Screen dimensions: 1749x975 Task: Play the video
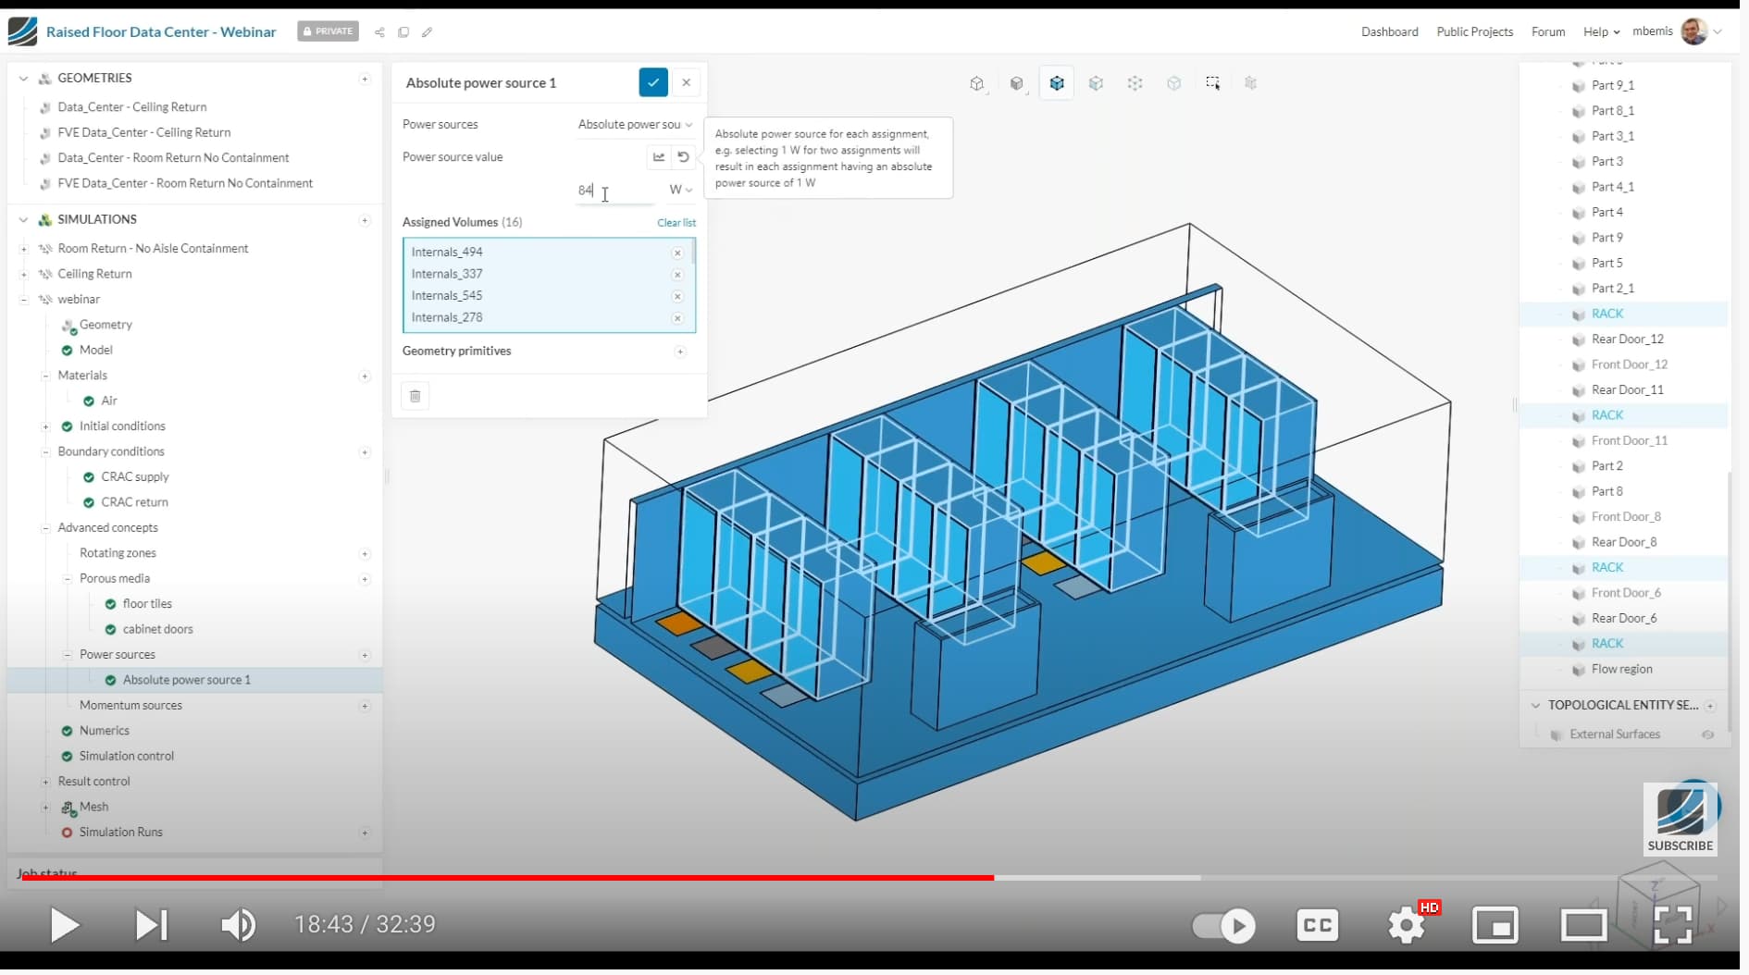coord(64,924)
